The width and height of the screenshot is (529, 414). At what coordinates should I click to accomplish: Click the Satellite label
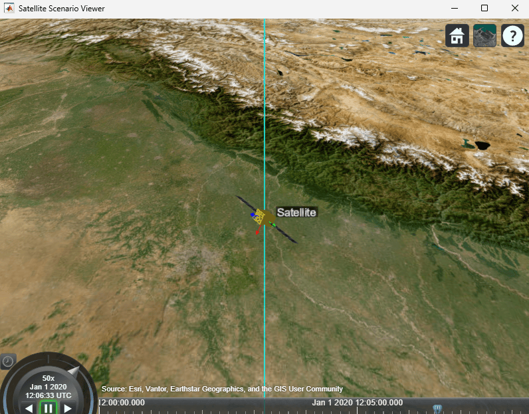click(x=296, y=212)
